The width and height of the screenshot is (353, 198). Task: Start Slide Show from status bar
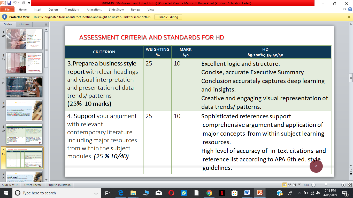point(299,185)
